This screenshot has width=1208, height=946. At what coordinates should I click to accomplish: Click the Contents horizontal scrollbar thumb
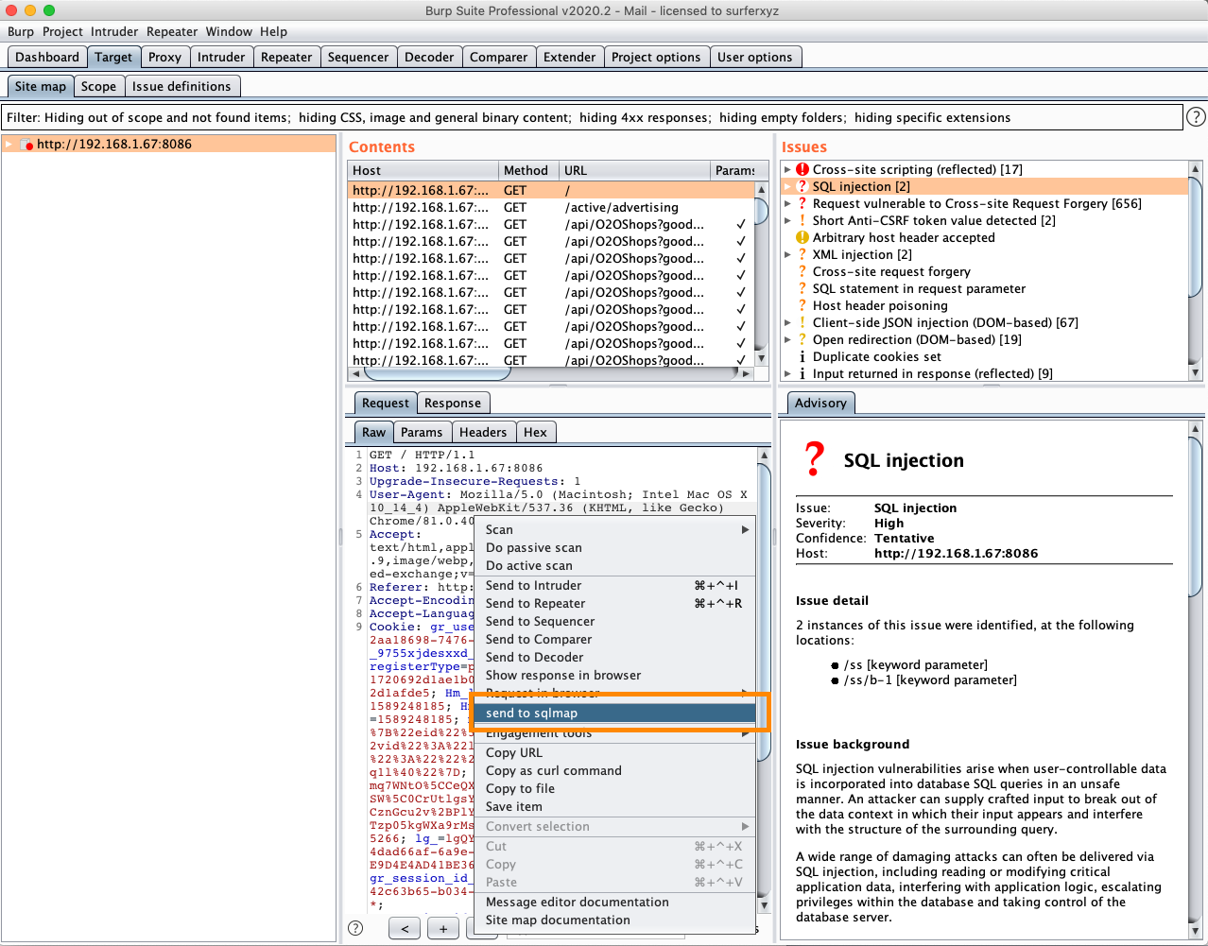click(x=438, y=373)
